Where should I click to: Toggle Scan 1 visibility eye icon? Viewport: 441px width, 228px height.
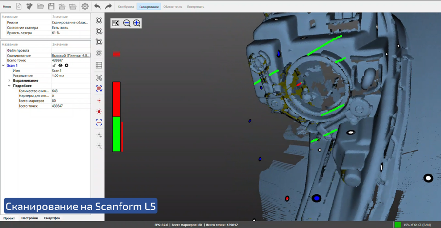coord(60,65)
